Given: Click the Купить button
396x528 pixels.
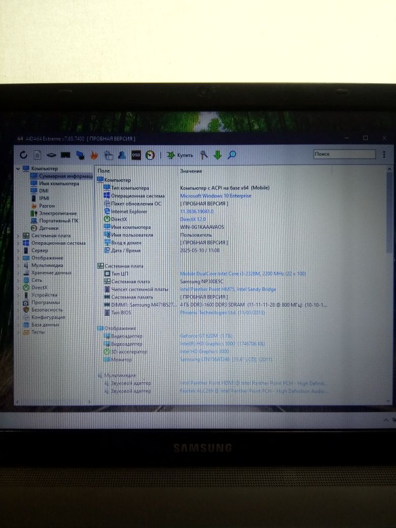Looking at the screenshot, I should (180, 155).
